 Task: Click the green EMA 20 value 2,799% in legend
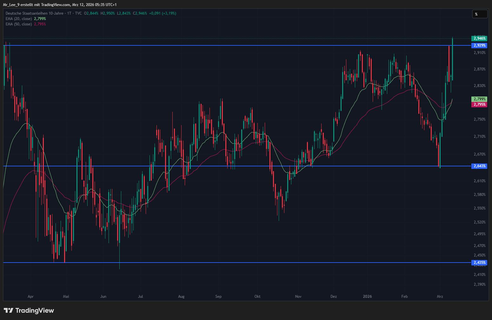tap(40, 19)
